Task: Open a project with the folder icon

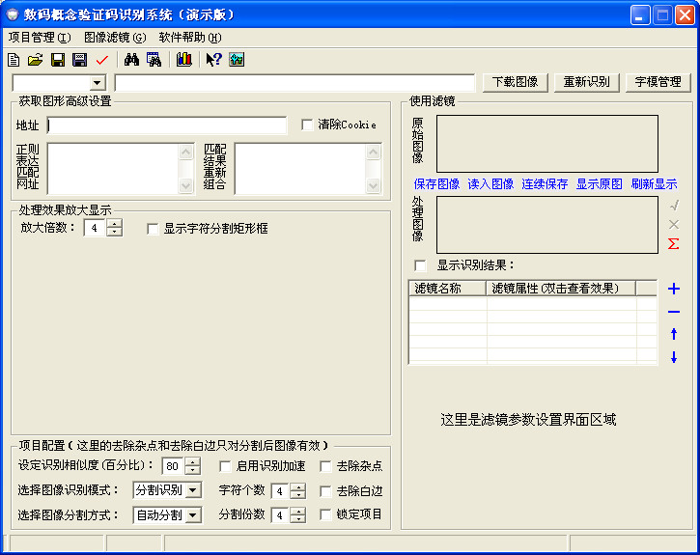Action: click(x=36, y=59)
